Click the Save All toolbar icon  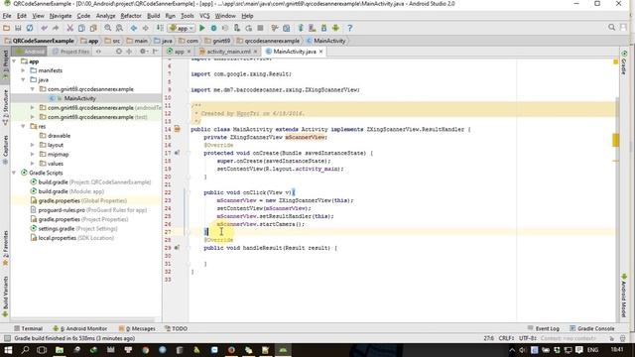coord(18,28)
